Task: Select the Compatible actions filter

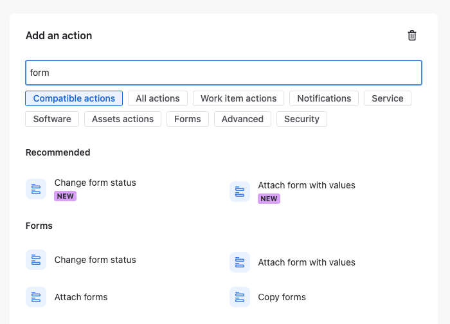Action: click(x=74, y=98)
